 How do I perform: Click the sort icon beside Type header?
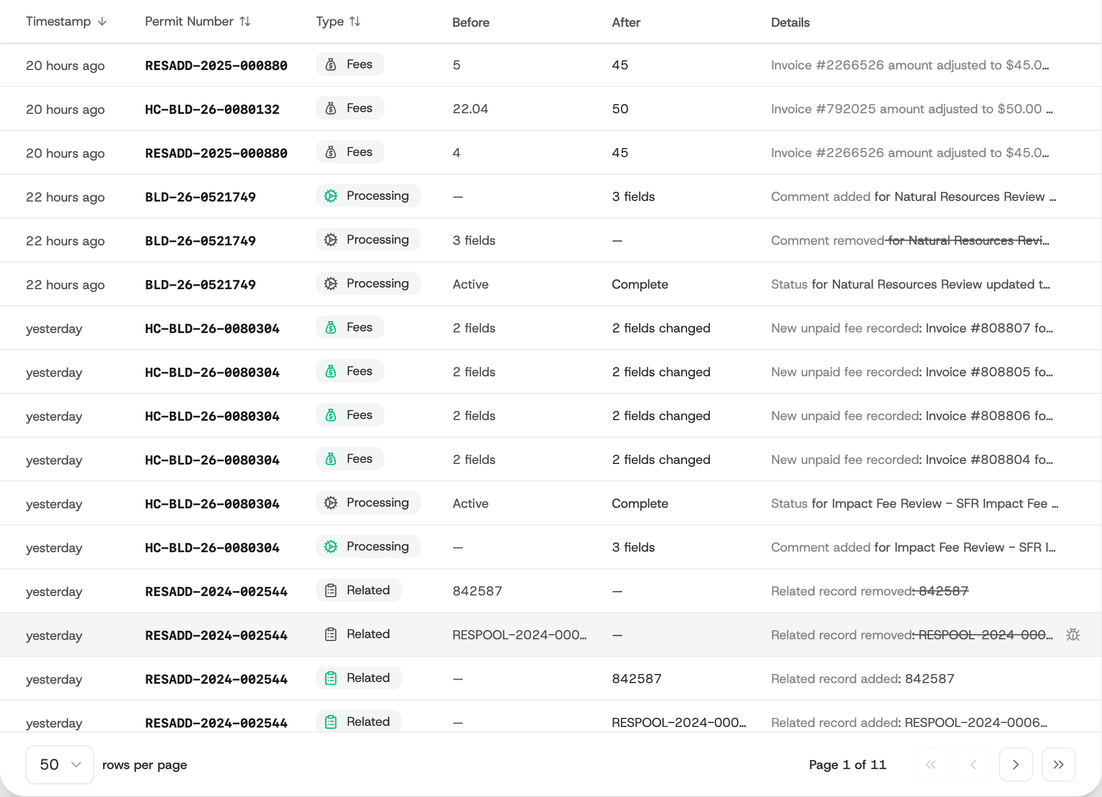point(355,21)
